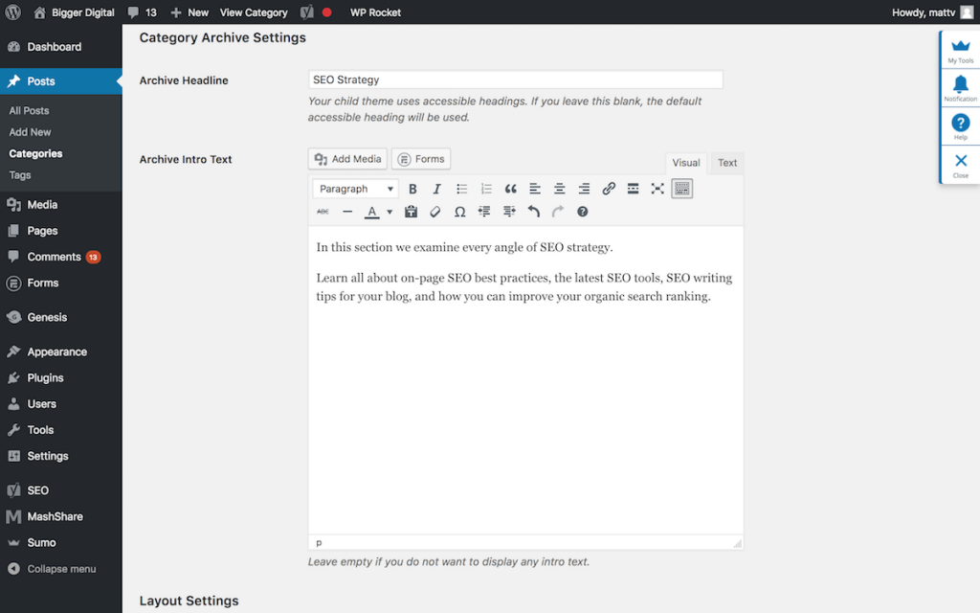The image size is (980, 613).
Task: Open the text color picker arrow
Action: [x=390, y=212]
